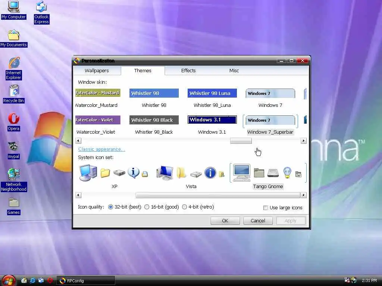Click left arrow of icon set scrollbar
Image resolution: width=382 pixels, height=286 pixels.
tap(78, 195)
